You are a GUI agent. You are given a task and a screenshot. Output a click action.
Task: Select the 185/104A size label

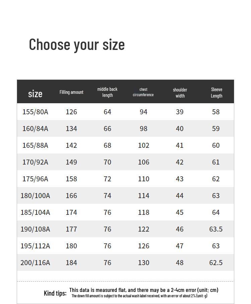click(35, 212)
